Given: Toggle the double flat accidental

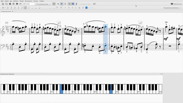Looking at the screenshot, I should [x=79, y=8].
